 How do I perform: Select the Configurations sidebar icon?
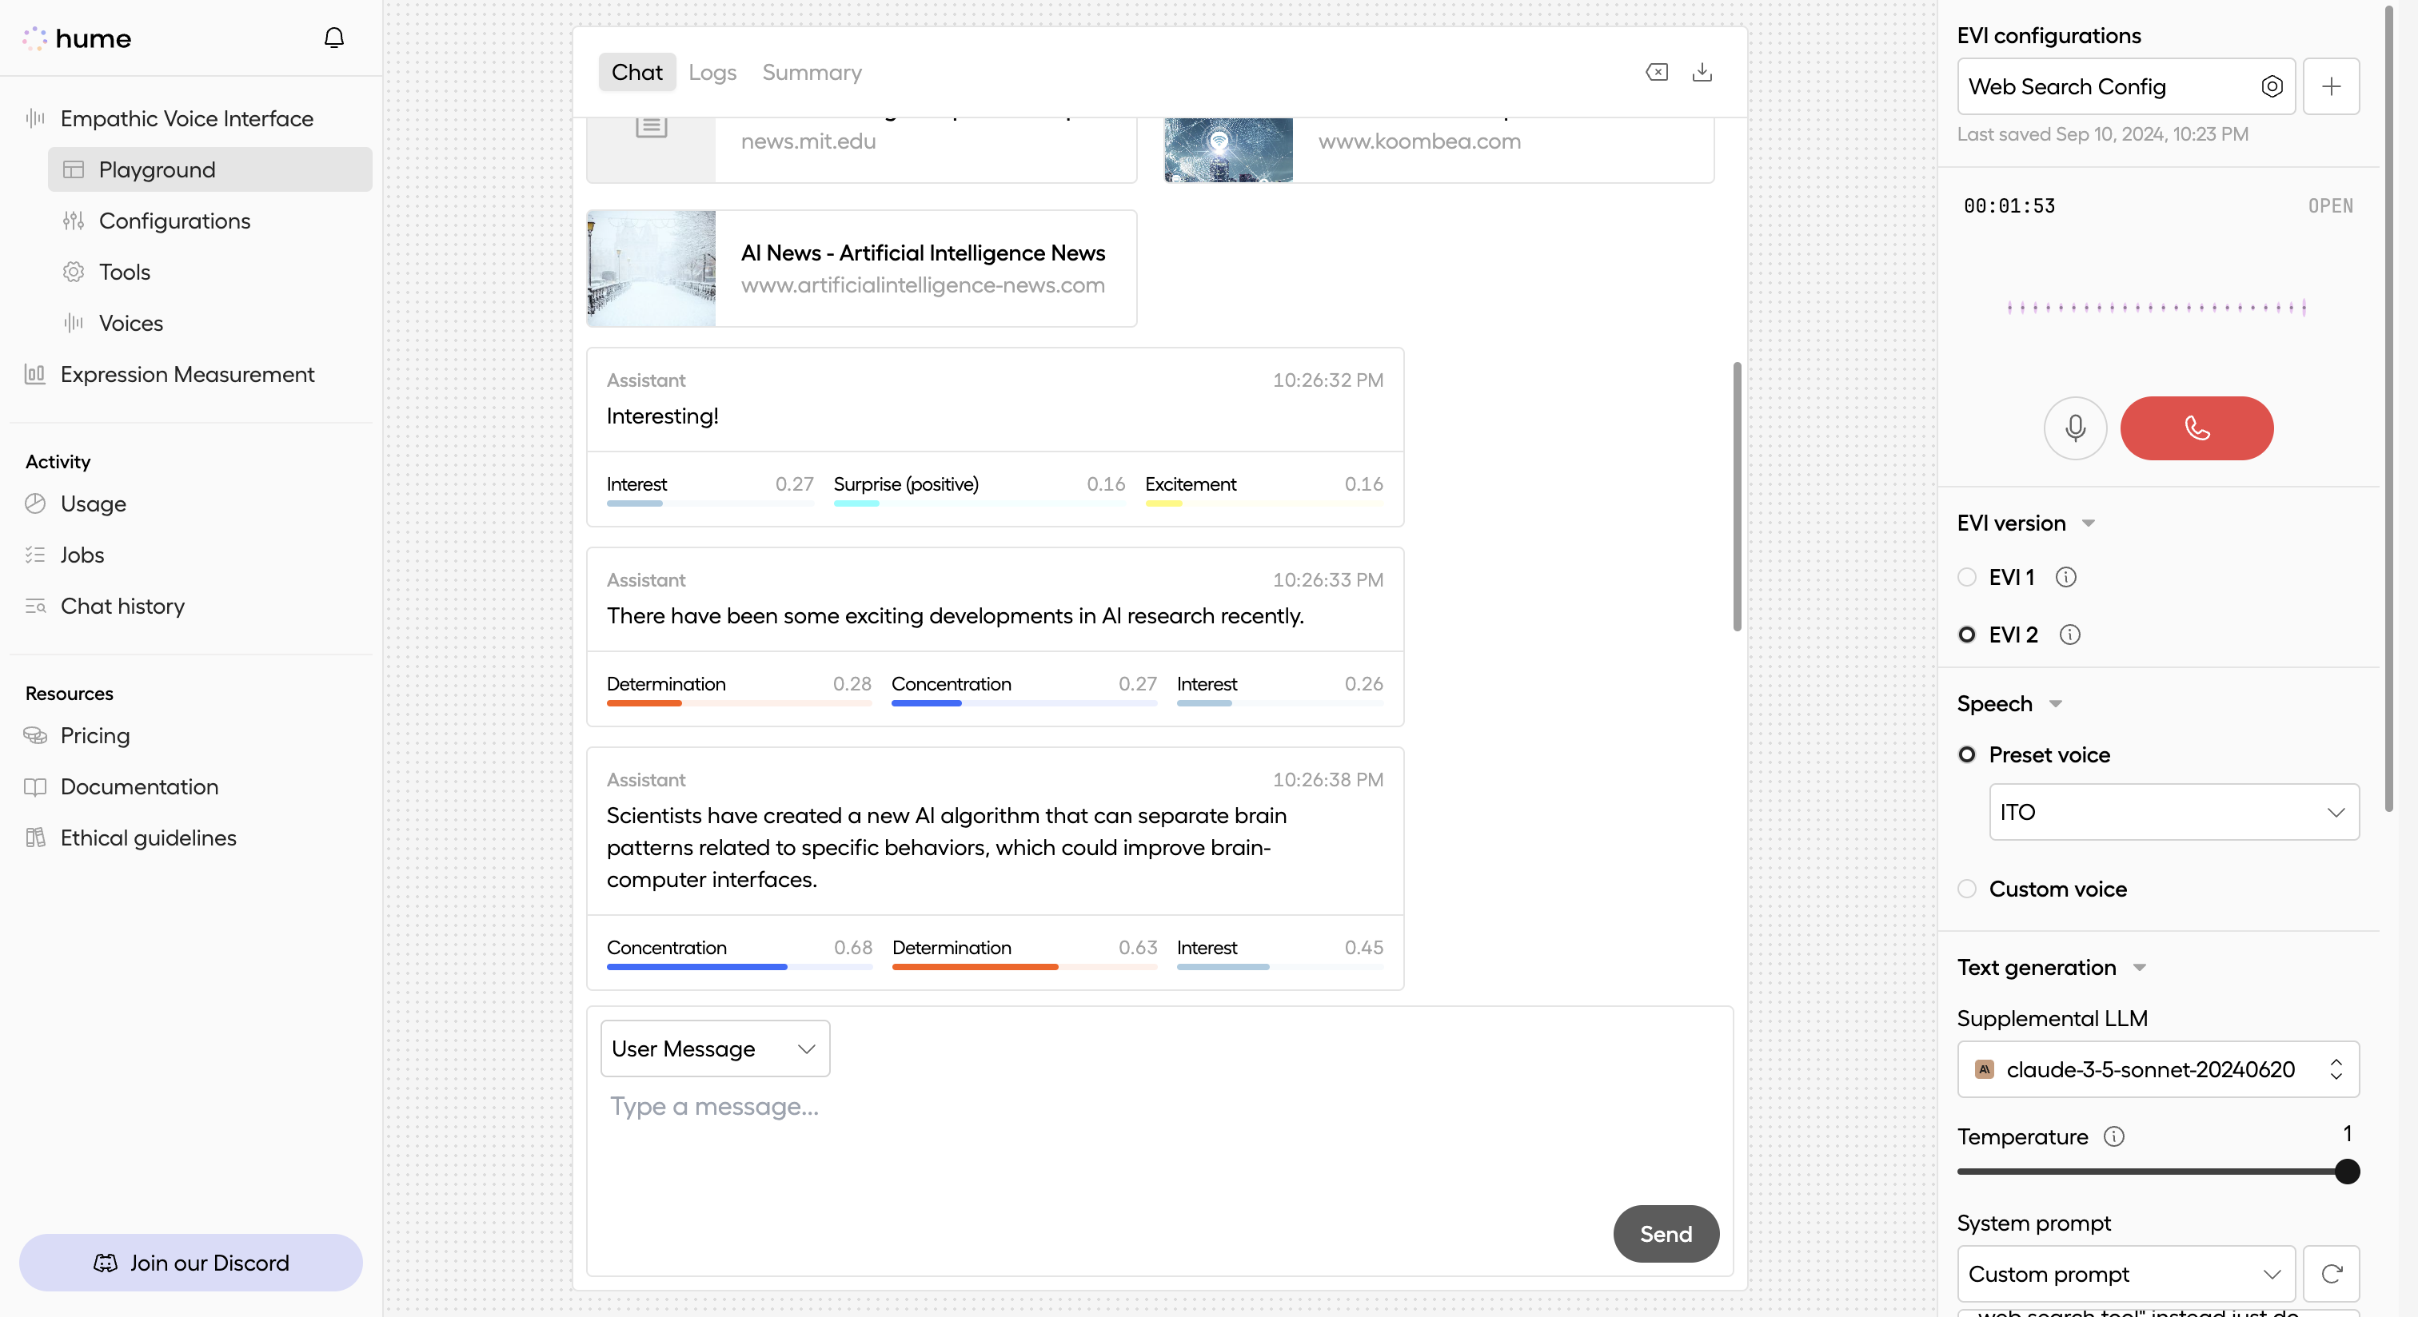(x=74, y=221)
